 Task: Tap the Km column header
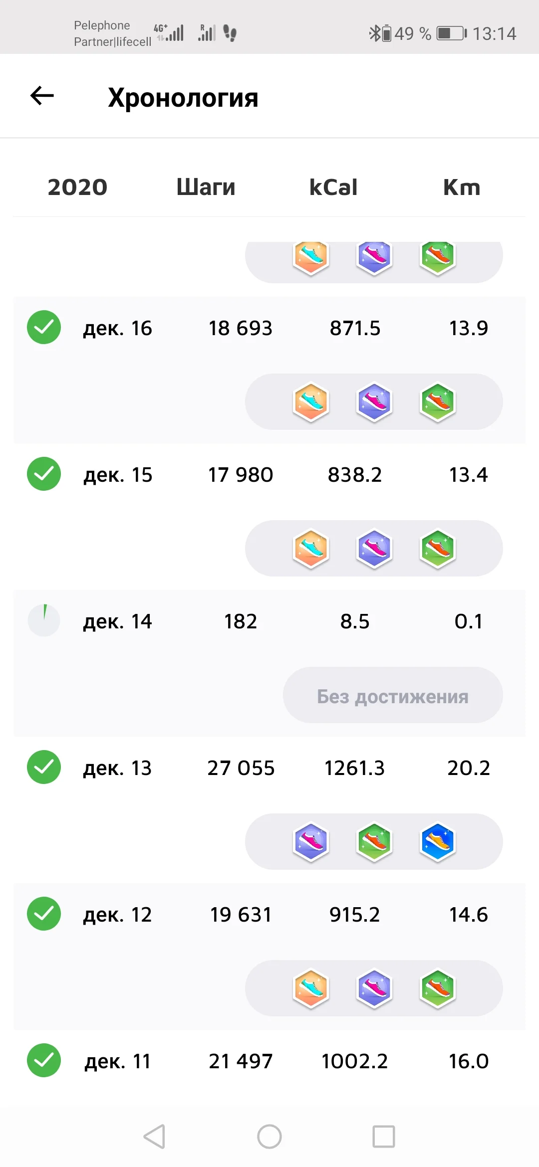point(462,188)
